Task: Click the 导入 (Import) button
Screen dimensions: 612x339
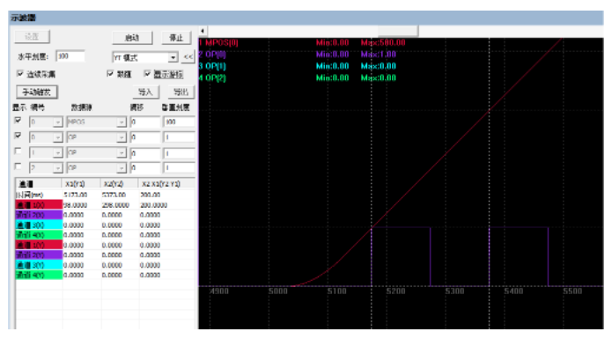Action: (145, 92)
